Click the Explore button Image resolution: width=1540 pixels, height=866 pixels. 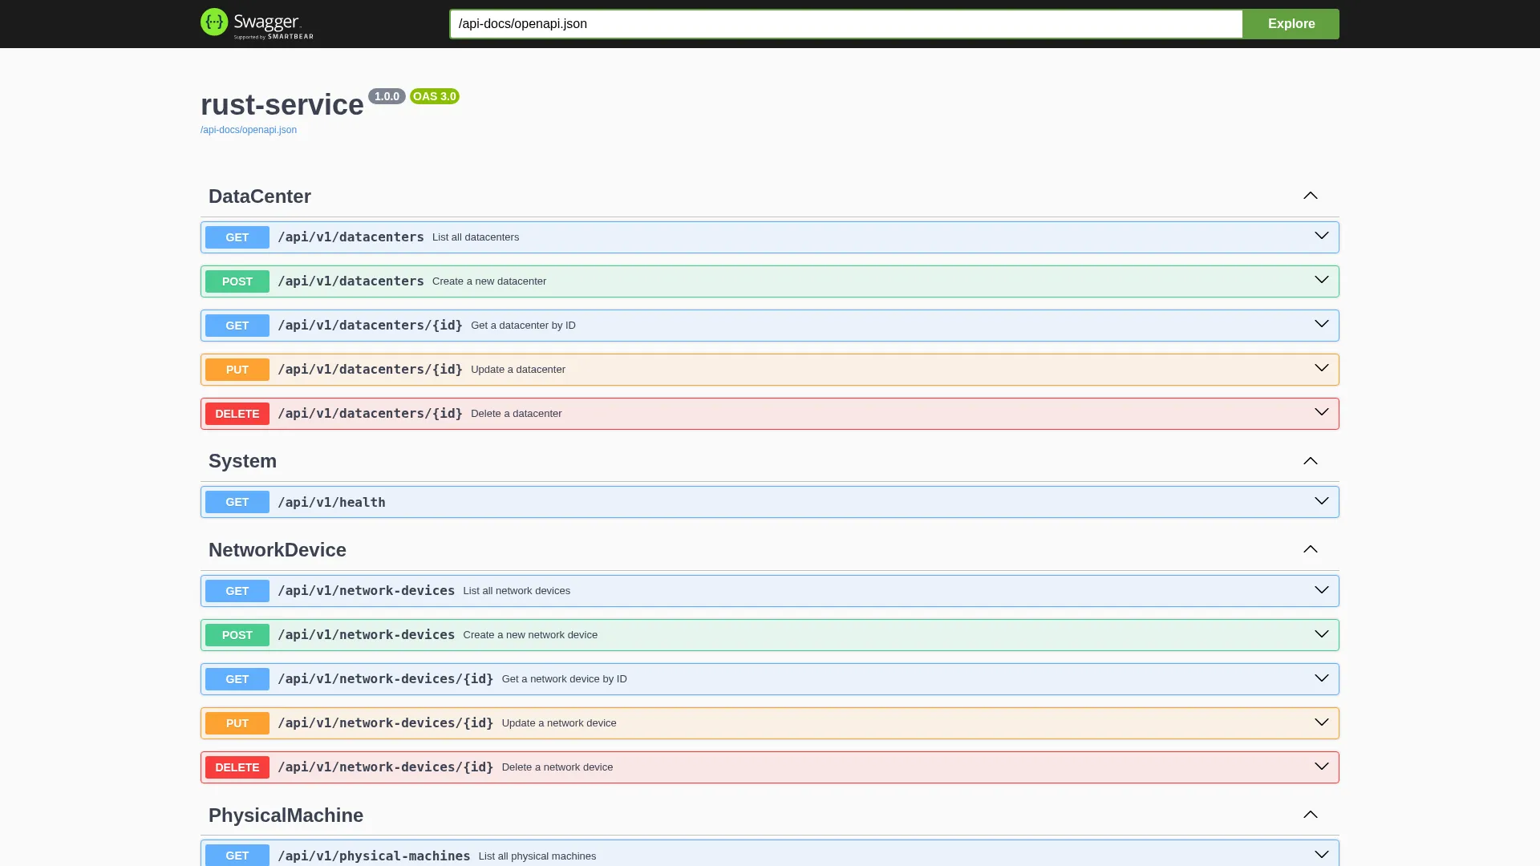coord(1291,24)
